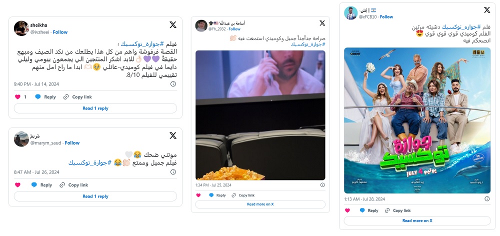Expand Read 1 reply under sheikha's tweet
This screenshot has width=500, height=236.
(x=95, y=108)
